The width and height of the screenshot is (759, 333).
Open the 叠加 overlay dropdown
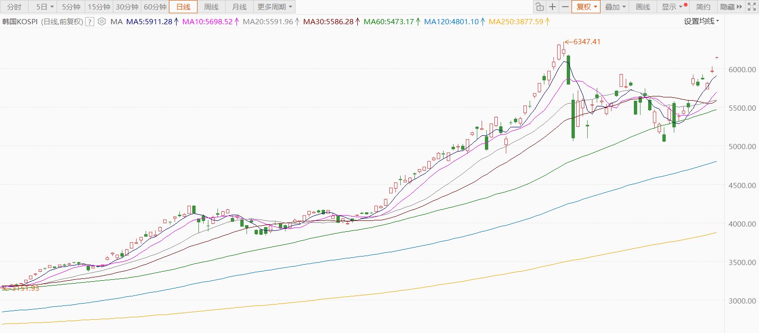(x=615, y=7)
